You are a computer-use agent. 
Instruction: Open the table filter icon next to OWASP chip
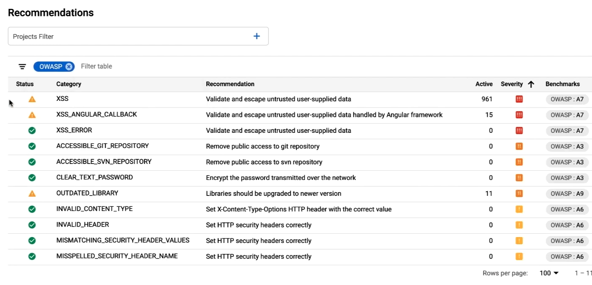click(x=22, y=66)
